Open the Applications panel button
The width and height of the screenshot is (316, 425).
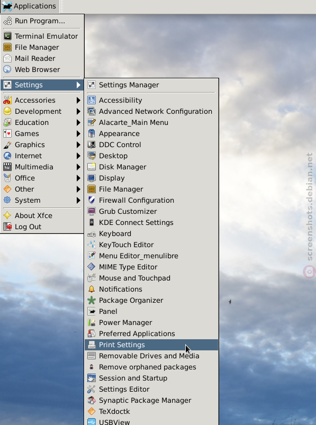(30, 6)
